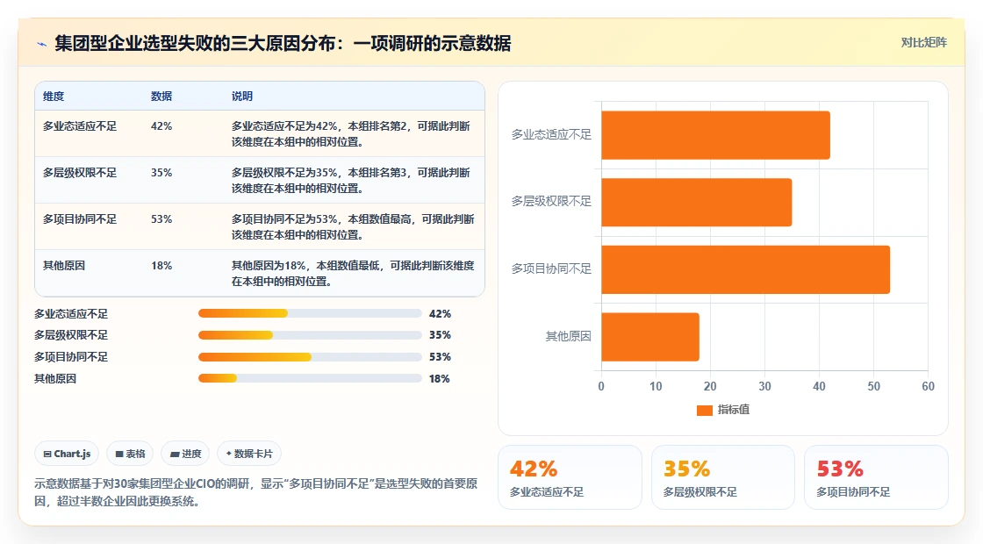Image resolution: width=983 pixels, height=544 pixels.
Task: Open the 53% 多项目协同不足 data card
Action: tap(876, 477)
